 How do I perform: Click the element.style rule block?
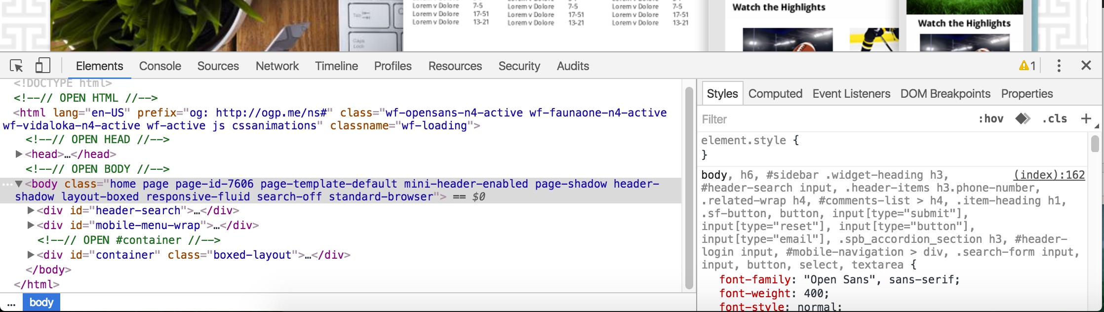click(x=894, y=147)
